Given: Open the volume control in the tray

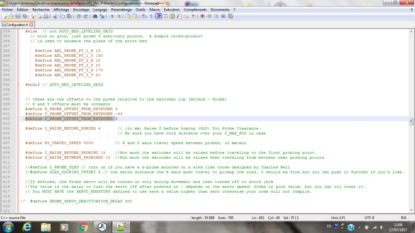Looking at the screenshot, I should [381, 227].
